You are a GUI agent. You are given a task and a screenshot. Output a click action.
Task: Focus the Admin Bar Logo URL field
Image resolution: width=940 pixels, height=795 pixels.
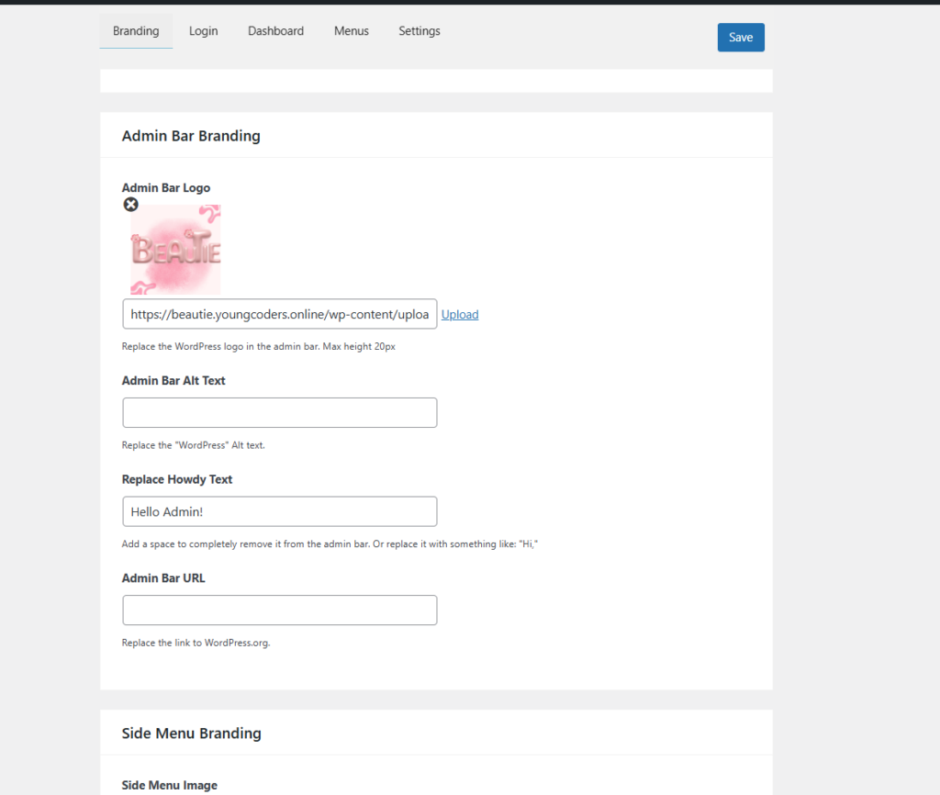(x=279, y=314)
